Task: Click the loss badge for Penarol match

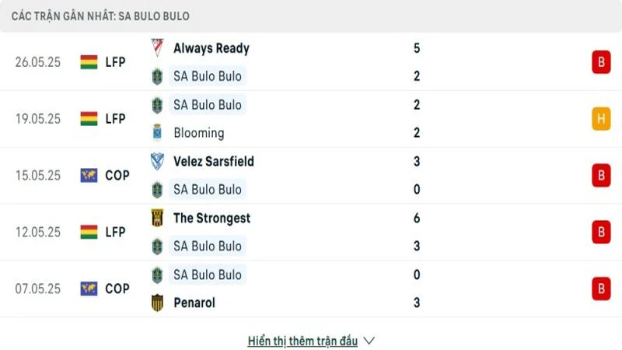Action: 600,289
